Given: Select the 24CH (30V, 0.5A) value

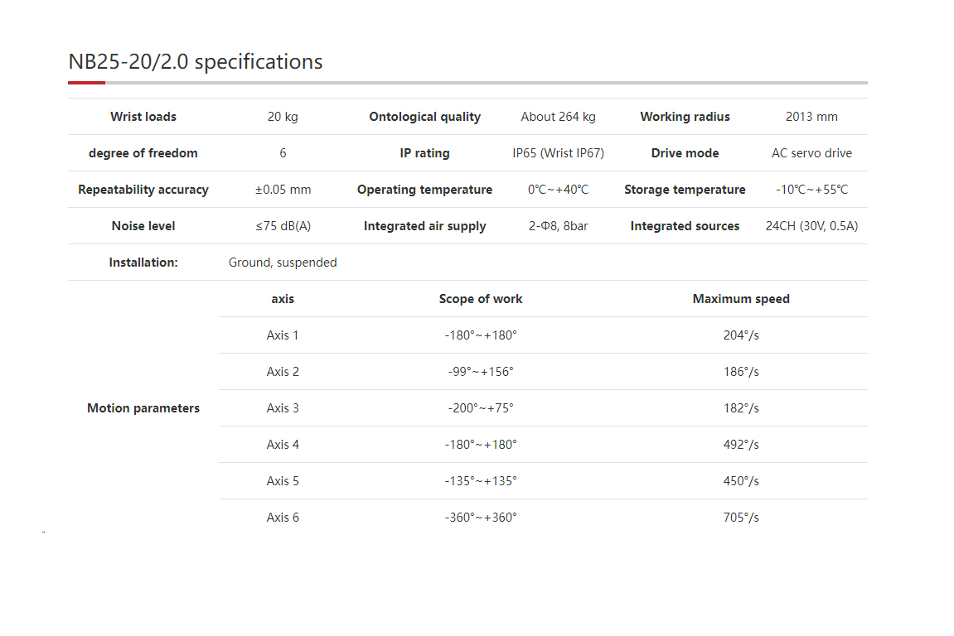Looking at the screenshot, I should (811, 226).
